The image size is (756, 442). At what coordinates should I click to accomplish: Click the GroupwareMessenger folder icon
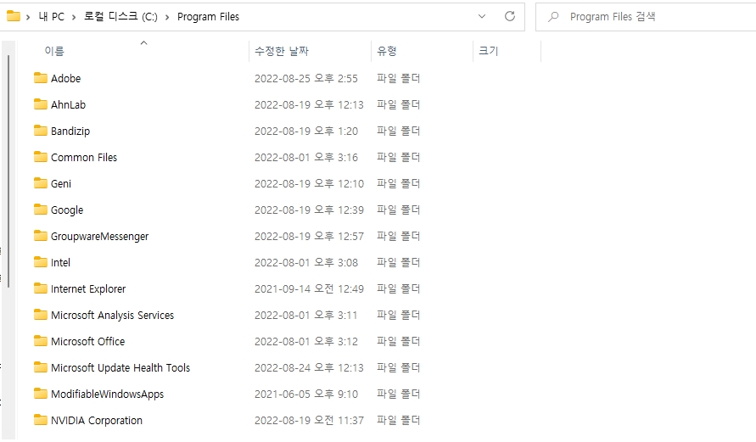pos(41,236)
